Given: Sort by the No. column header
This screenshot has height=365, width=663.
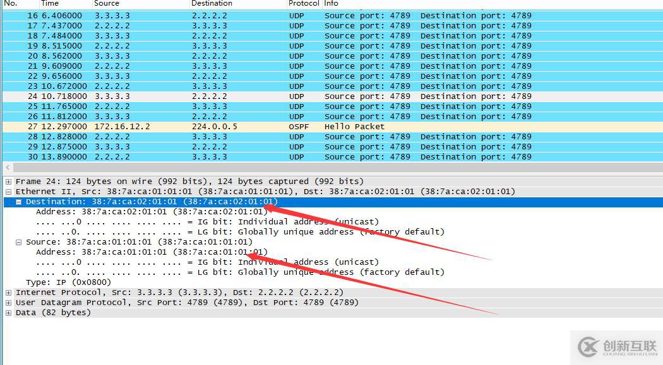Looking at the screenshot, I should [20, 3].
